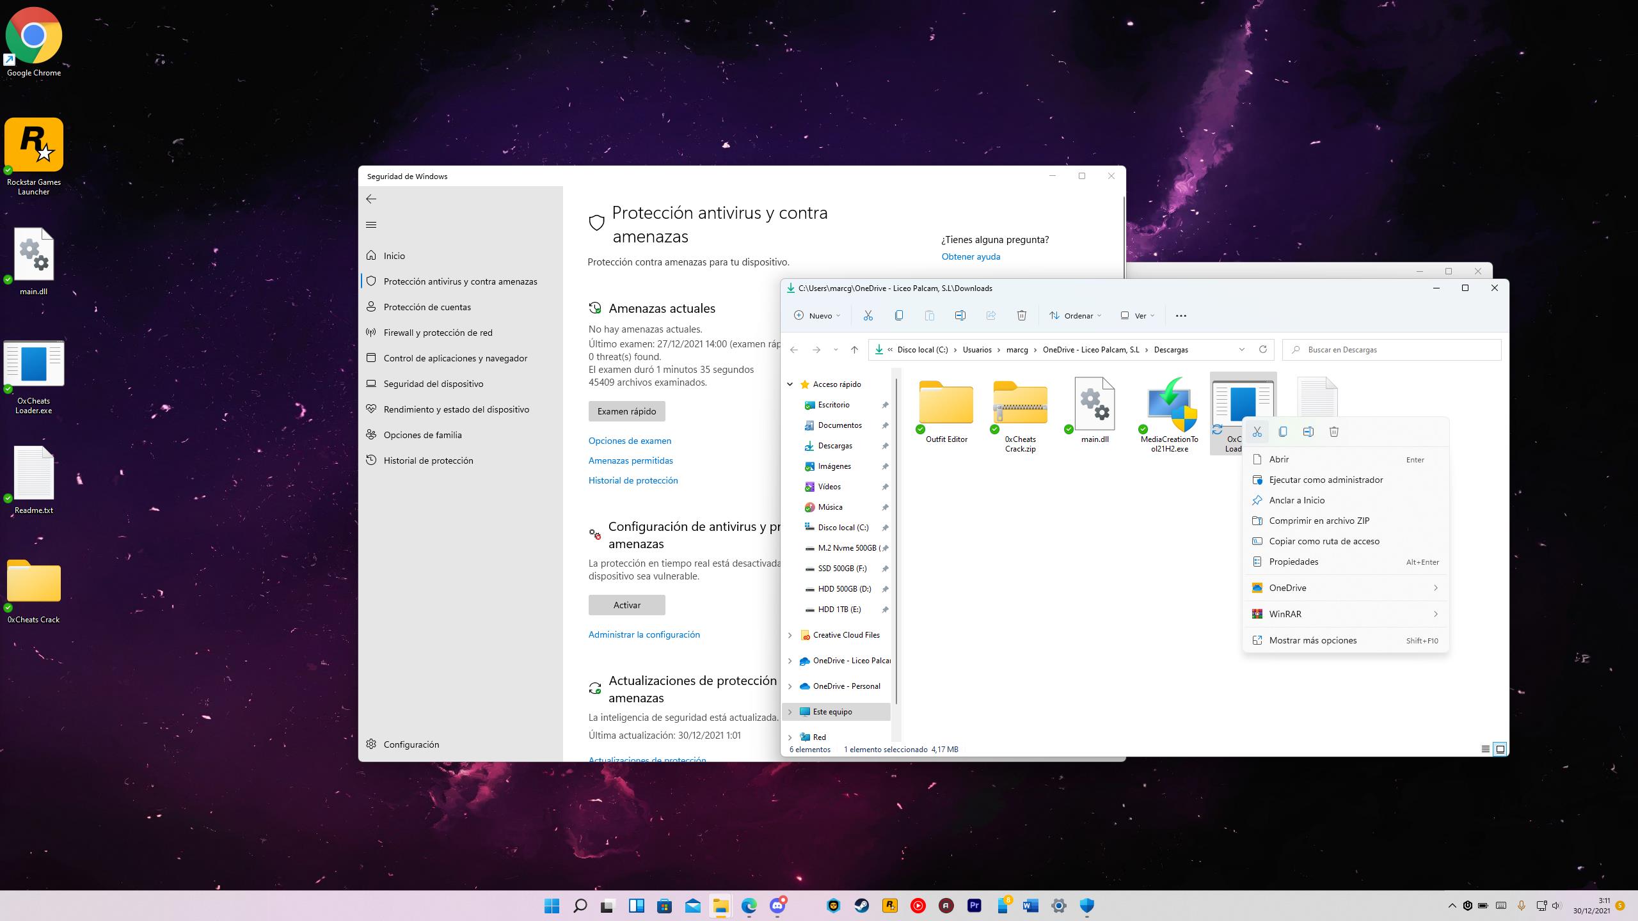Image resolution: width=1638 pixels, height=921 pixels.
Task: Switch to large icons view in status bar
Action: click(1500, 749)
